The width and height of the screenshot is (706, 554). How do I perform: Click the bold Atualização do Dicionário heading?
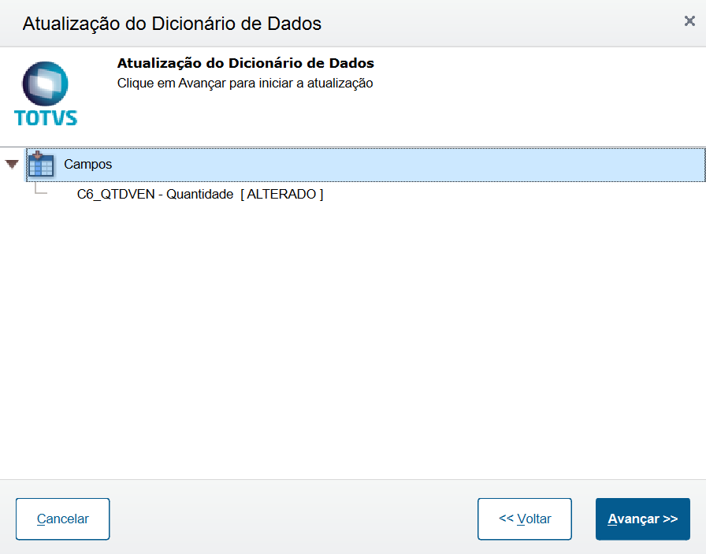(245, 63)
